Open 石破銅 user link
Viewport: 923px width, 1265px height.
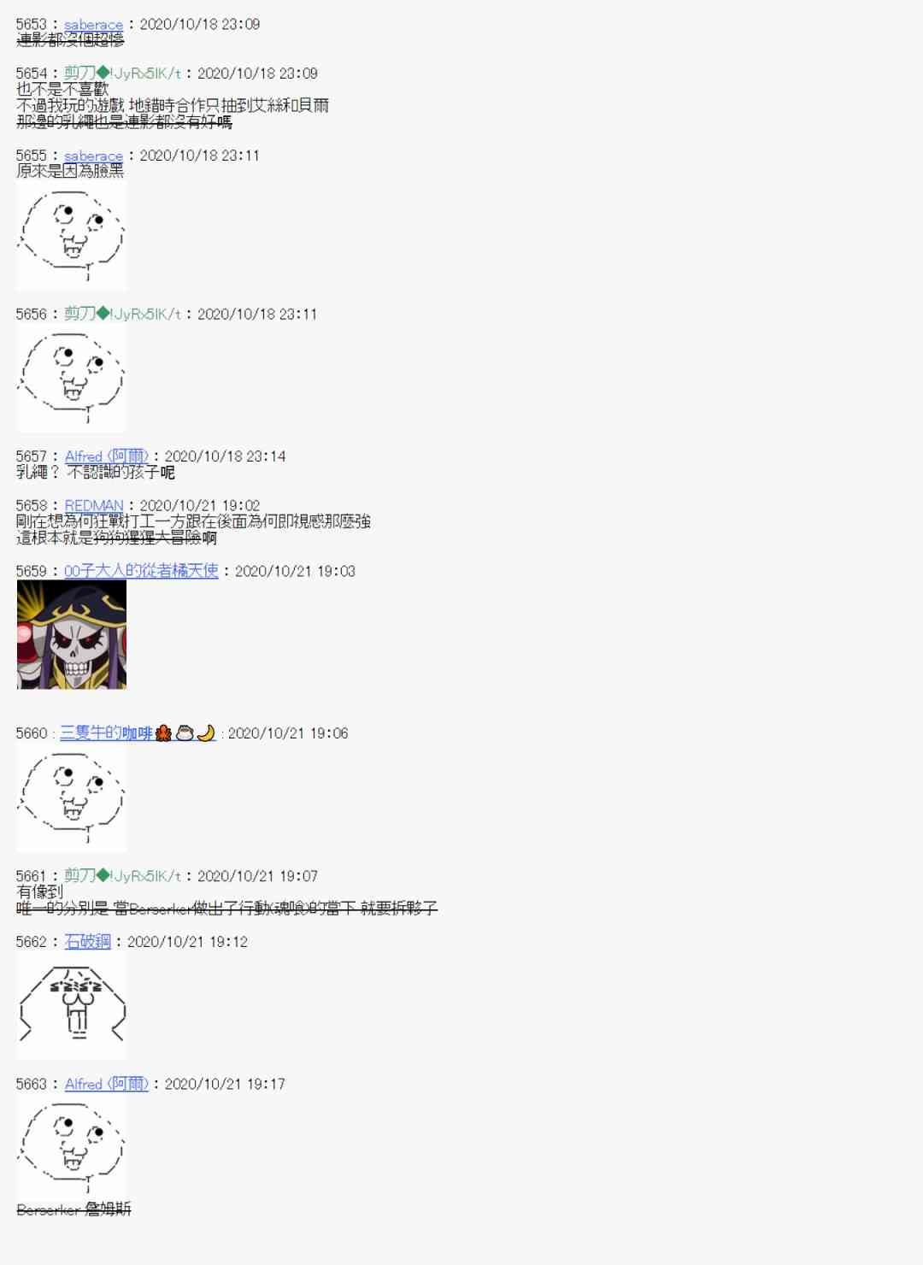(87, 942)
